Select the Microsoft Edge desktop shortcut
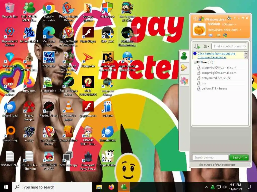Screen dimensions: 257x192 tap(49, 37)
